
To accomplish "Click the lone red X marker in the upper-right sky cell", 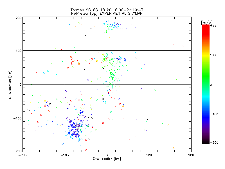I will [x=183, y=46].
